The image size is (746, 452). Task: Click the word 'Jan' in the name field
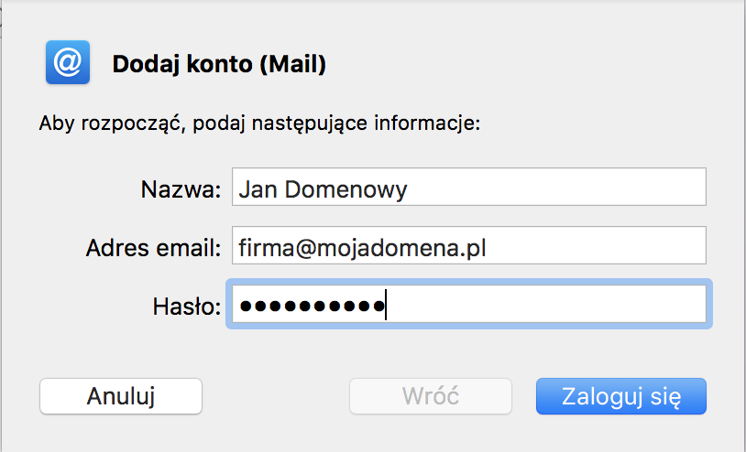click(258, 189)
